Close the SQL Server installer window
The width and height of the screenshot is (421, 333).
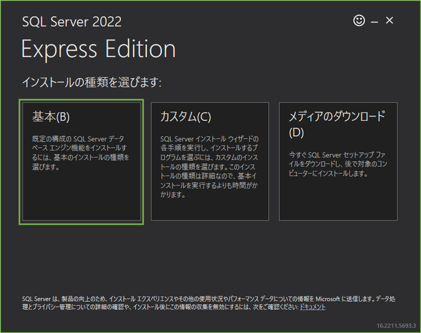click(389, 20)
